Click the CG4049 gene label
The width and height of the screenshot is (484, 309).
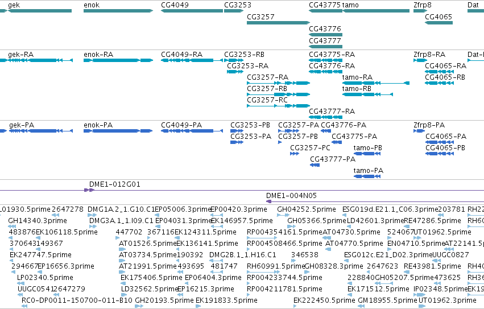click(x=175, y=5)
